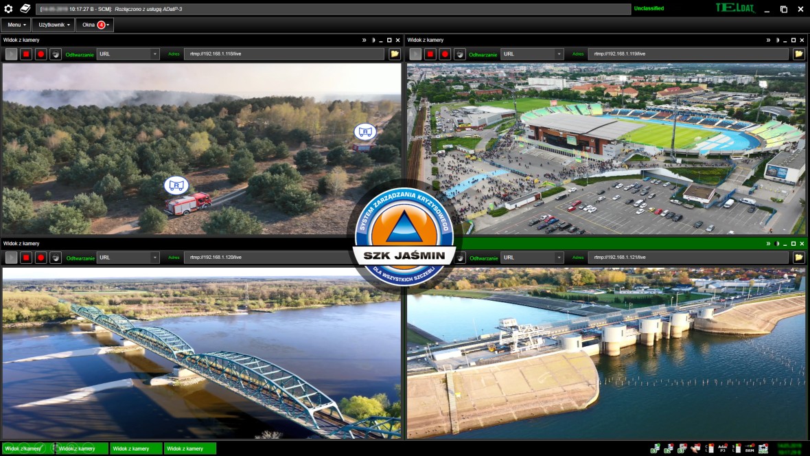Open the URL source dropdown for the 192.168.1.119 stream
This screenshot has width=810, height=456.
(x=532, y=54)
